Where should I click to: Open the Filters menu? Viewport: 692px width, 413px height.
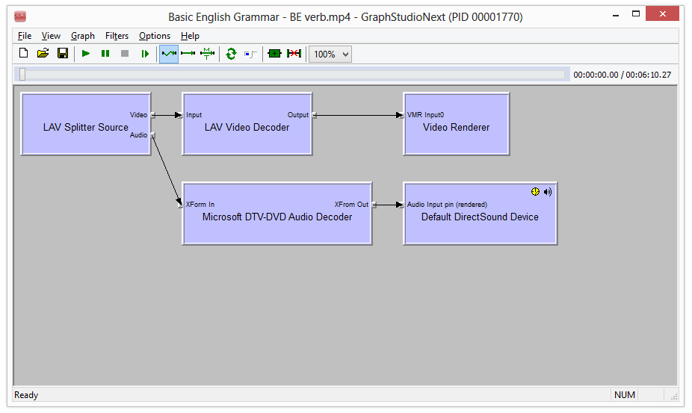pyautogui.click(x=117, y=36)
